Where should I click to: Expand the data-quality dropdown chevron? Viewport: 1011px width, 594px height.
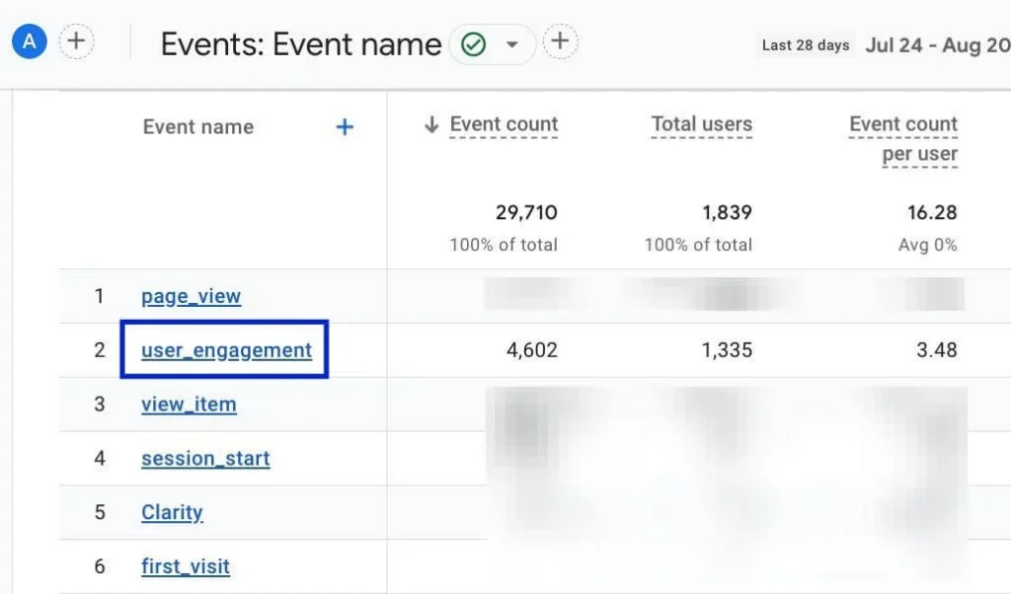click(512, 43)
